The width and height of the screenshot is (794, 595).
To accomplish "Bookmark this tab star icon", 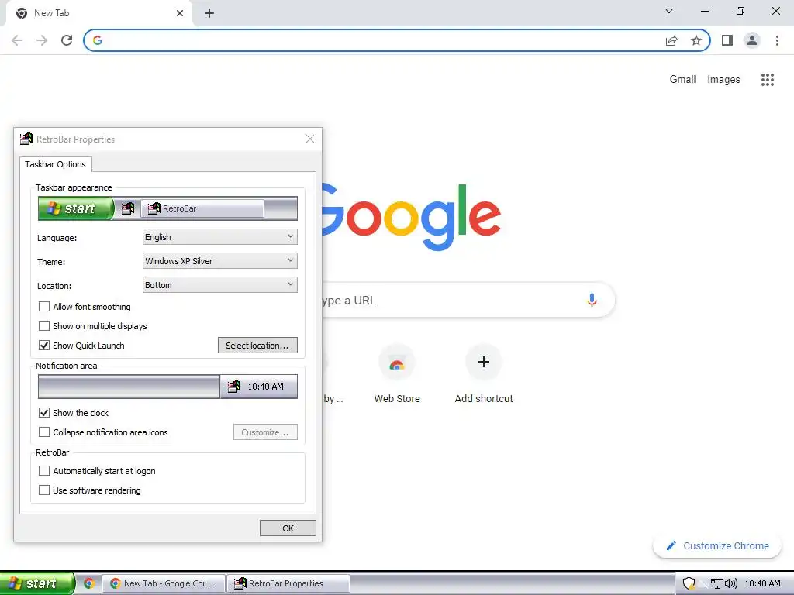I will click(696, 40).
